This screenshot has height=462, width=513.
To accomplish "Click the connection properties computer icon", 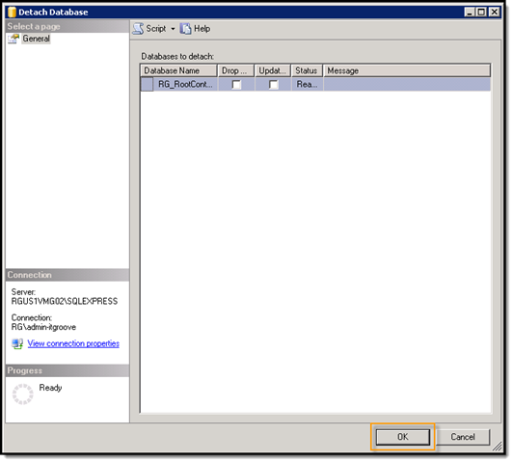I will coord(17,344).
